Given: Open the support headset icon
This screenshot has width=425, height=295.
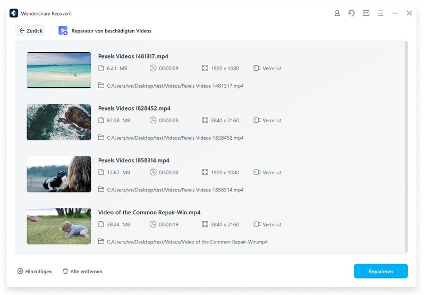Looking at the screenshot, I should click(352, 13).
